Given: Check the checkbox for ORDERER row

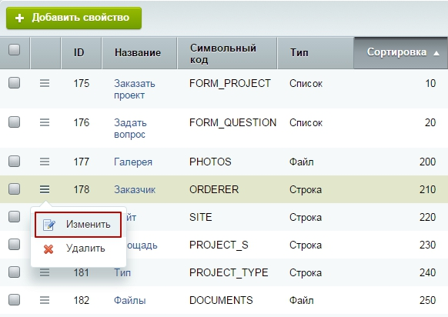Looking at the screenshot, I should (14, 189).
